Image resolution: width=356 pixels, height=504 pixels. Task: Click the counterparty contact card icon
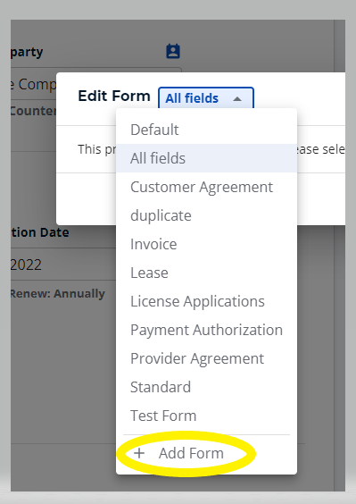pos(173,52)
